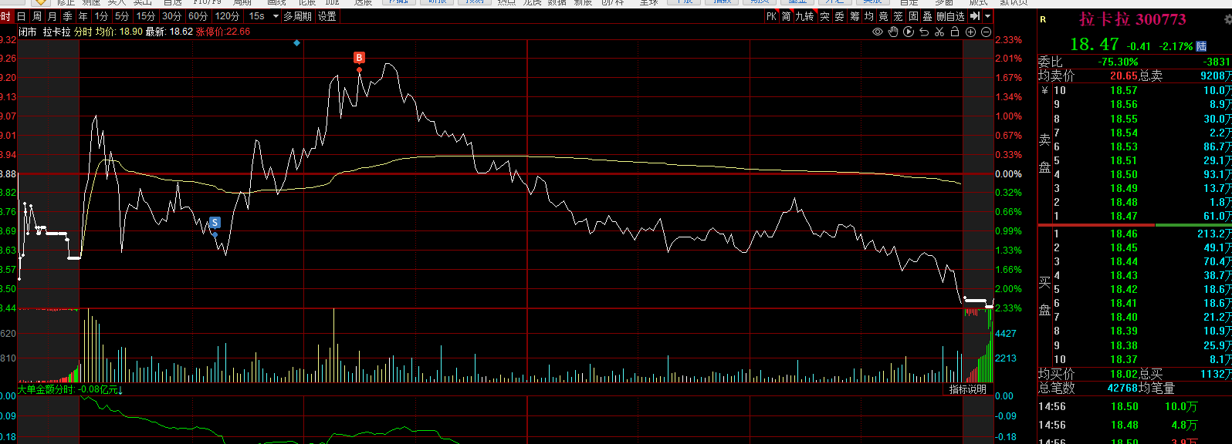
Task: Zoom out with the minus circle icon
Action: pyautogui.click(x=987, y=32)
